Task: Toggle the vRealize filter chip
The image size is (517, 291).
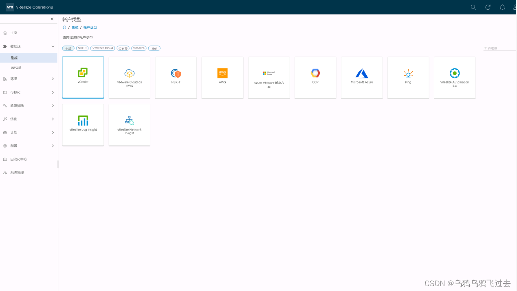Action: (x=139, y=48)
